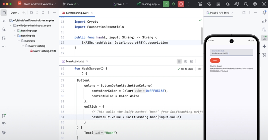The width and height of the screenshot is (268, 140).
Task: Open the Notifications bell panel
Action: [264, 13]
